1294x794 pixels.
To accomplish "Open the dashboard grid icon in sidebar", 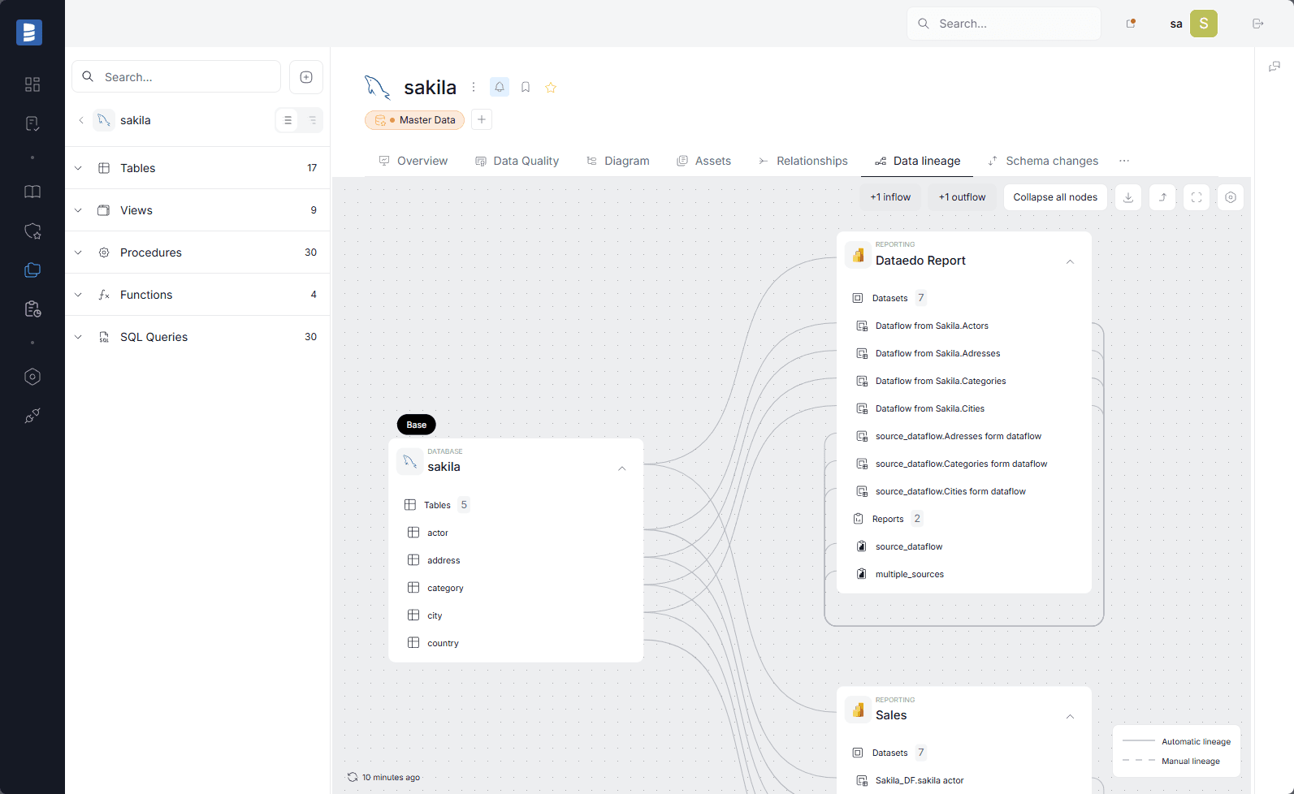I will (x=32, y=84).
